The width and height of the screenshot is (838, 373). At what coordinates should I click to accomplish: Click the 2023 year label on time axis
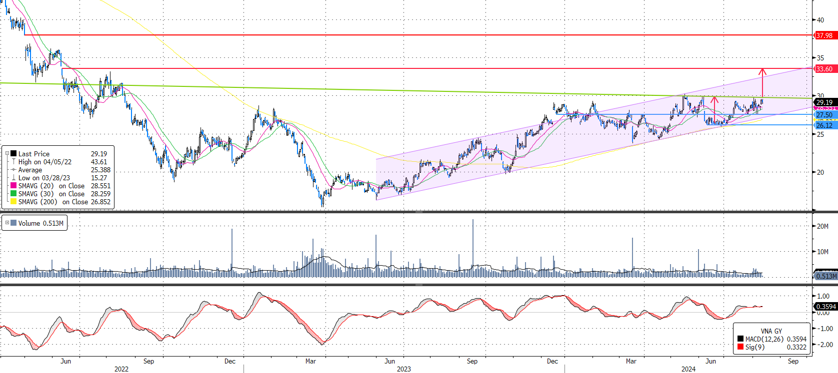tap(404, 369)
